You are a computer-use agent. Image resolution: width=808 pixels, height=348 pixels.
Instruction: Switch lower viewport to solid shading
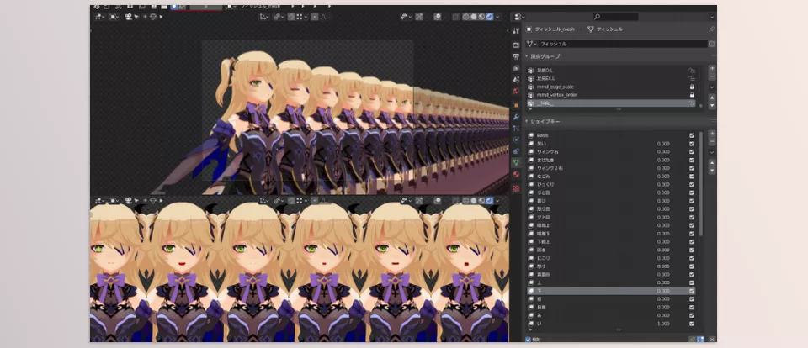tap(473, 200)
